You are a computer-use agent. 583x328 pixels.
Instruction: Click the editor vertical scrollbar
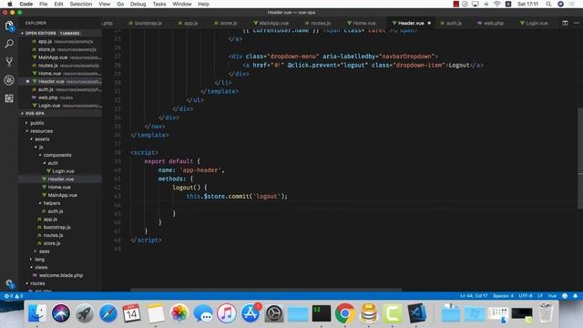point(580,158)
